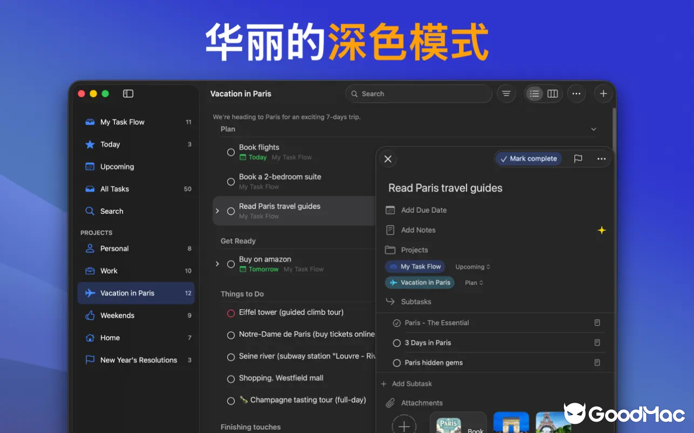Toggle the sidebar visibility icon
Image resolution: width=694 pixels, height=433 pixels.
coord(128,94)
